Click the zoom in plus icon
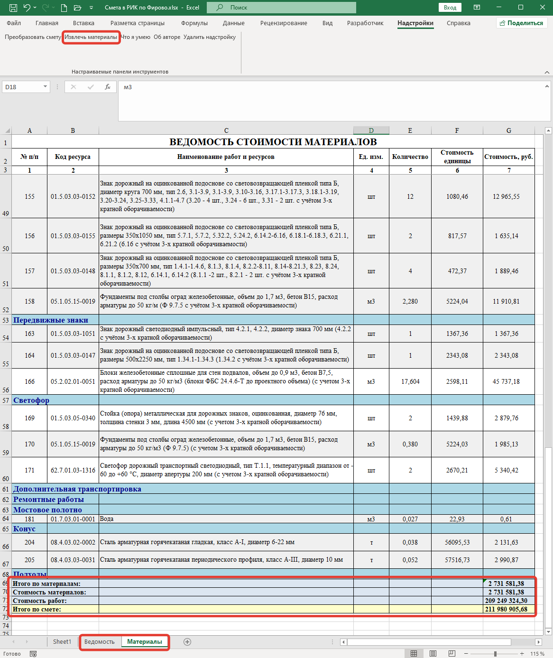 522,654
